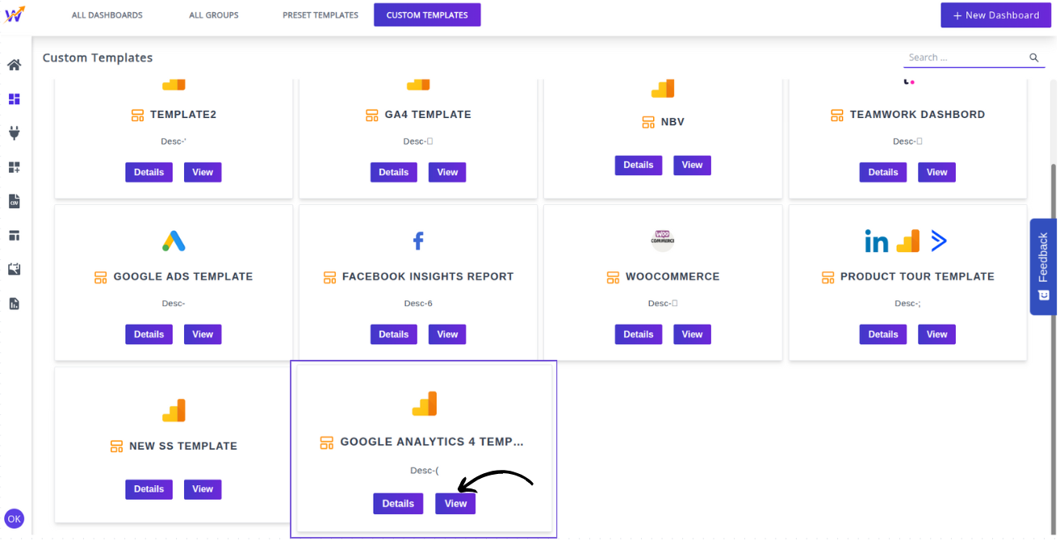Open the integrations plug icon
1060x545 pixels.
(x=14, y=133)
